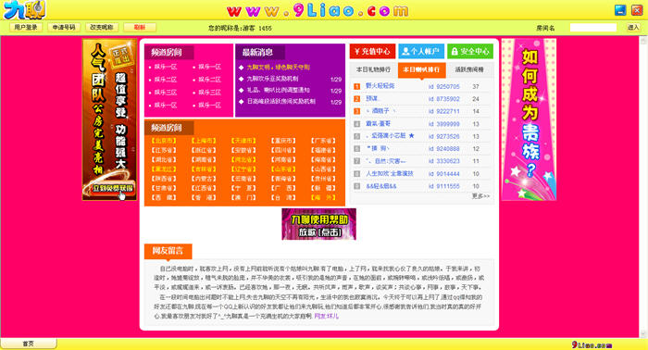Open the news item 九聊欢乐豆奖励机制
This screenshot has height=350, width=648.
272,79
